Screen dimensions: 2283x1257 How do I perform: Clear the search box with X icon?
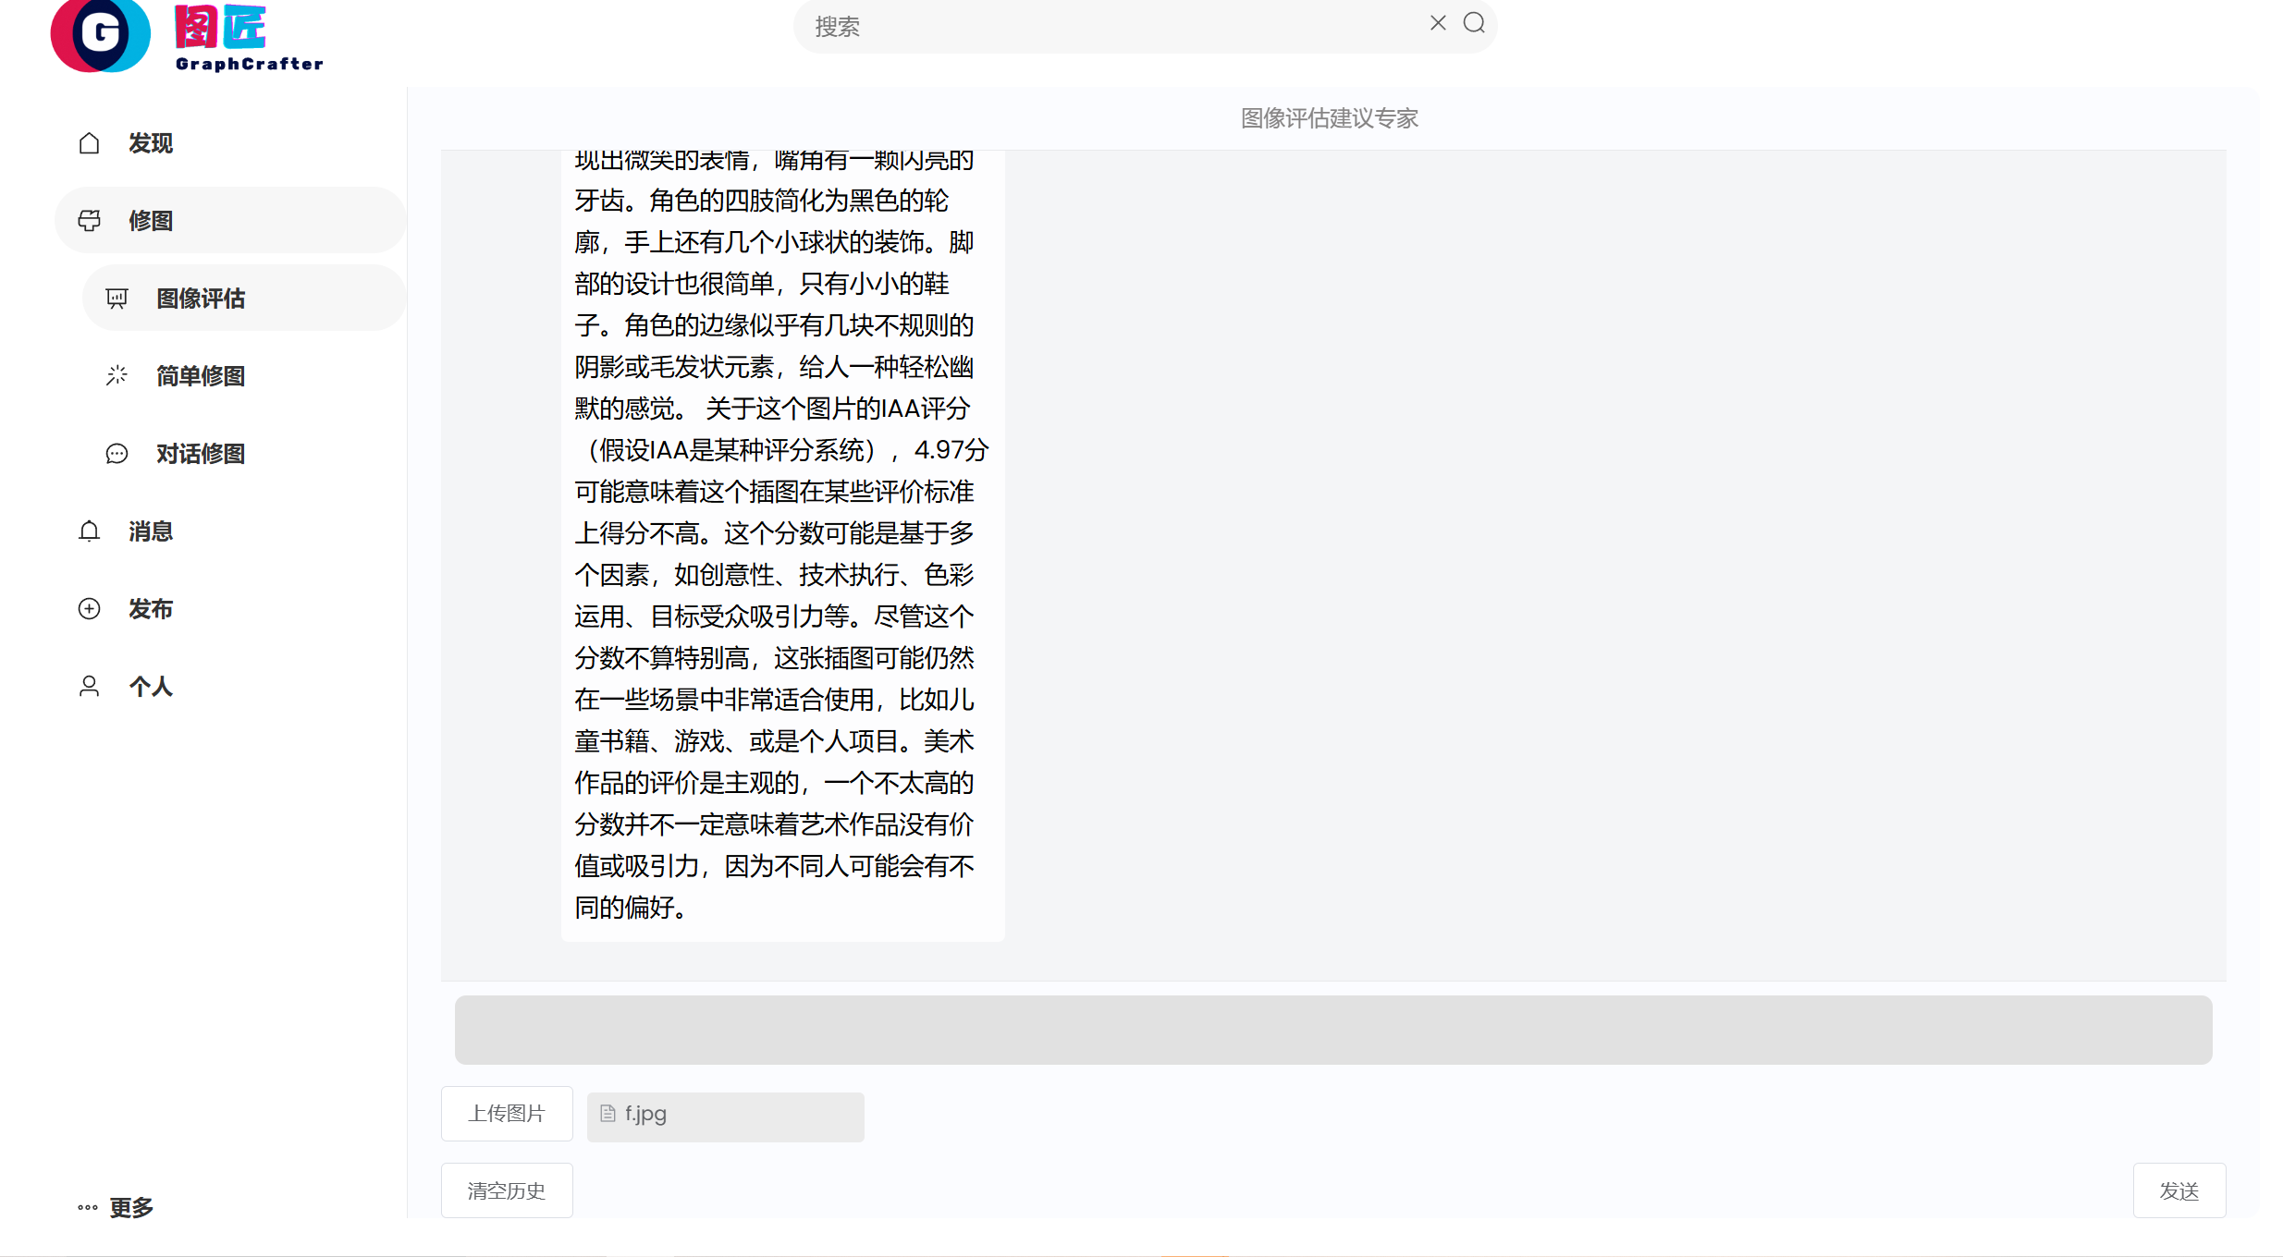(1438, 23)
